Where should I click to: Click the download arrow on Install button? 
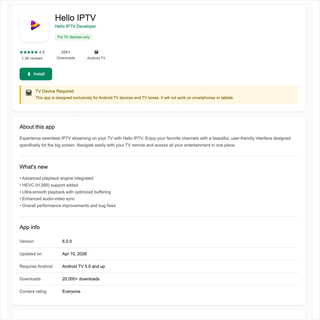point(29,74)
